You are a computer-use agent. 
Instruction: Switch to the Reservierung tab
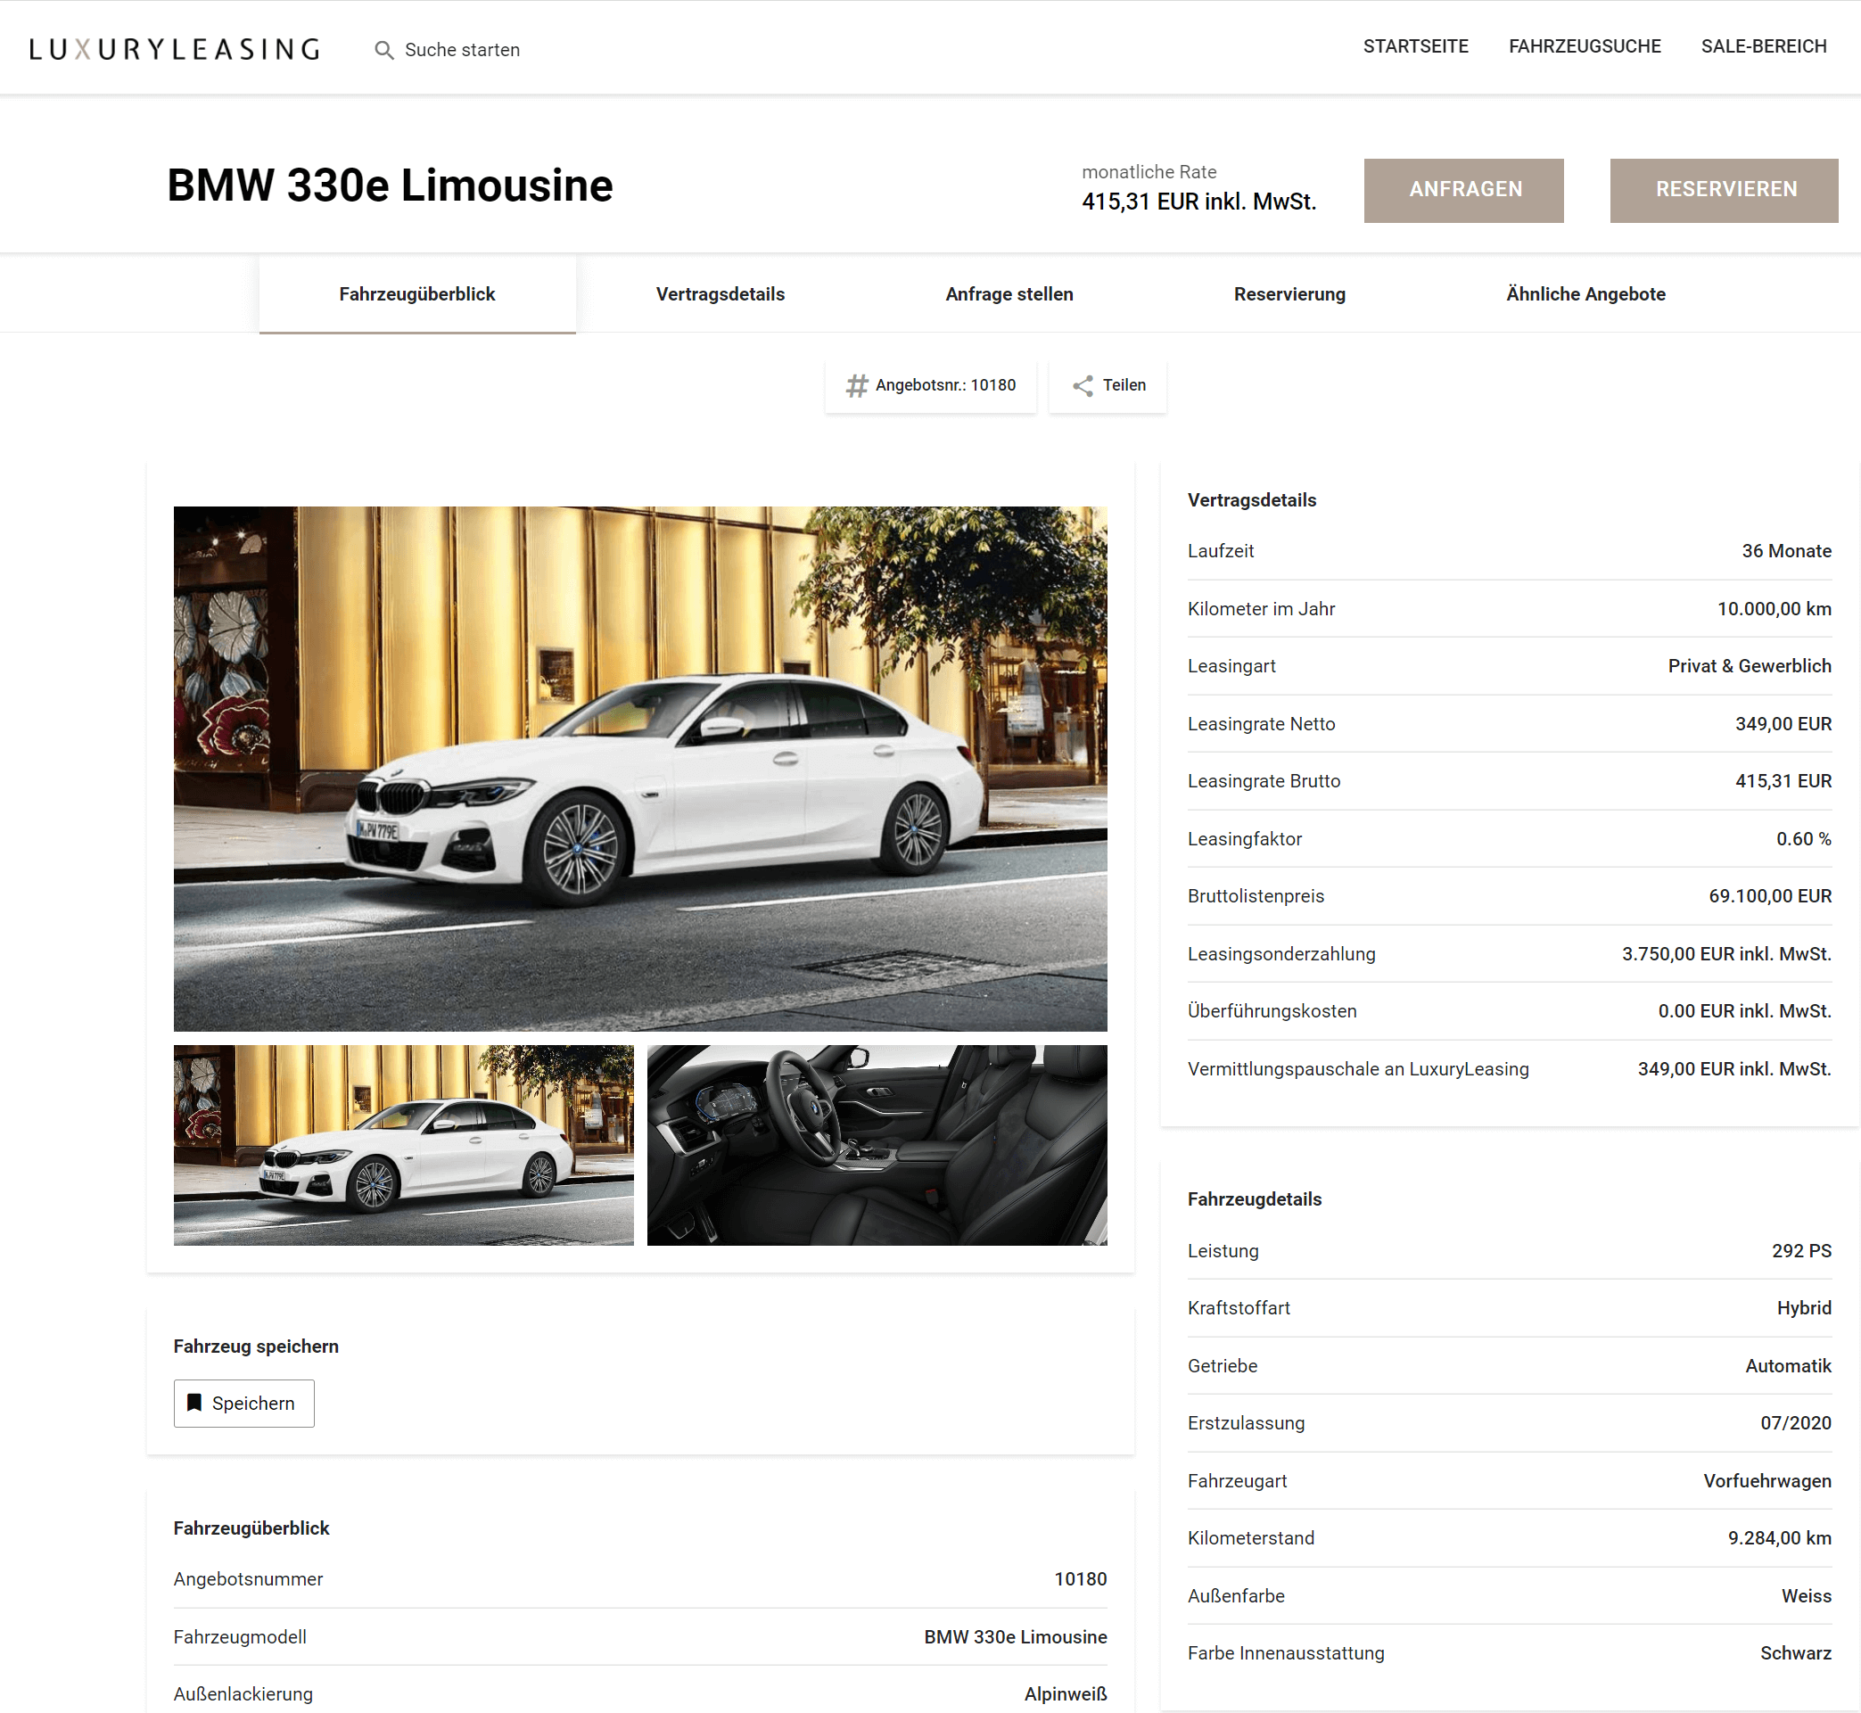tap(1289, 294)
